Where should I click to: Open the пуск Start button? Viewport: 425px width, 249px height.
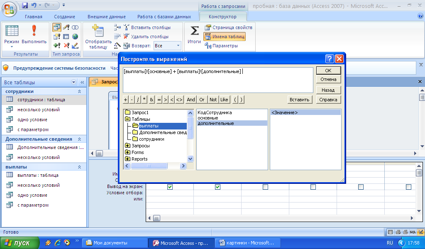click(x=20, y=243)
